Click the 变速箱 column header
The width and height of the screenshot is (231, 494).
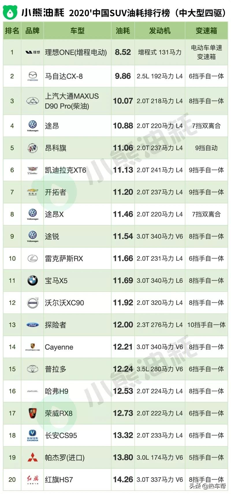pyautogui.click(x=206, y=31)
